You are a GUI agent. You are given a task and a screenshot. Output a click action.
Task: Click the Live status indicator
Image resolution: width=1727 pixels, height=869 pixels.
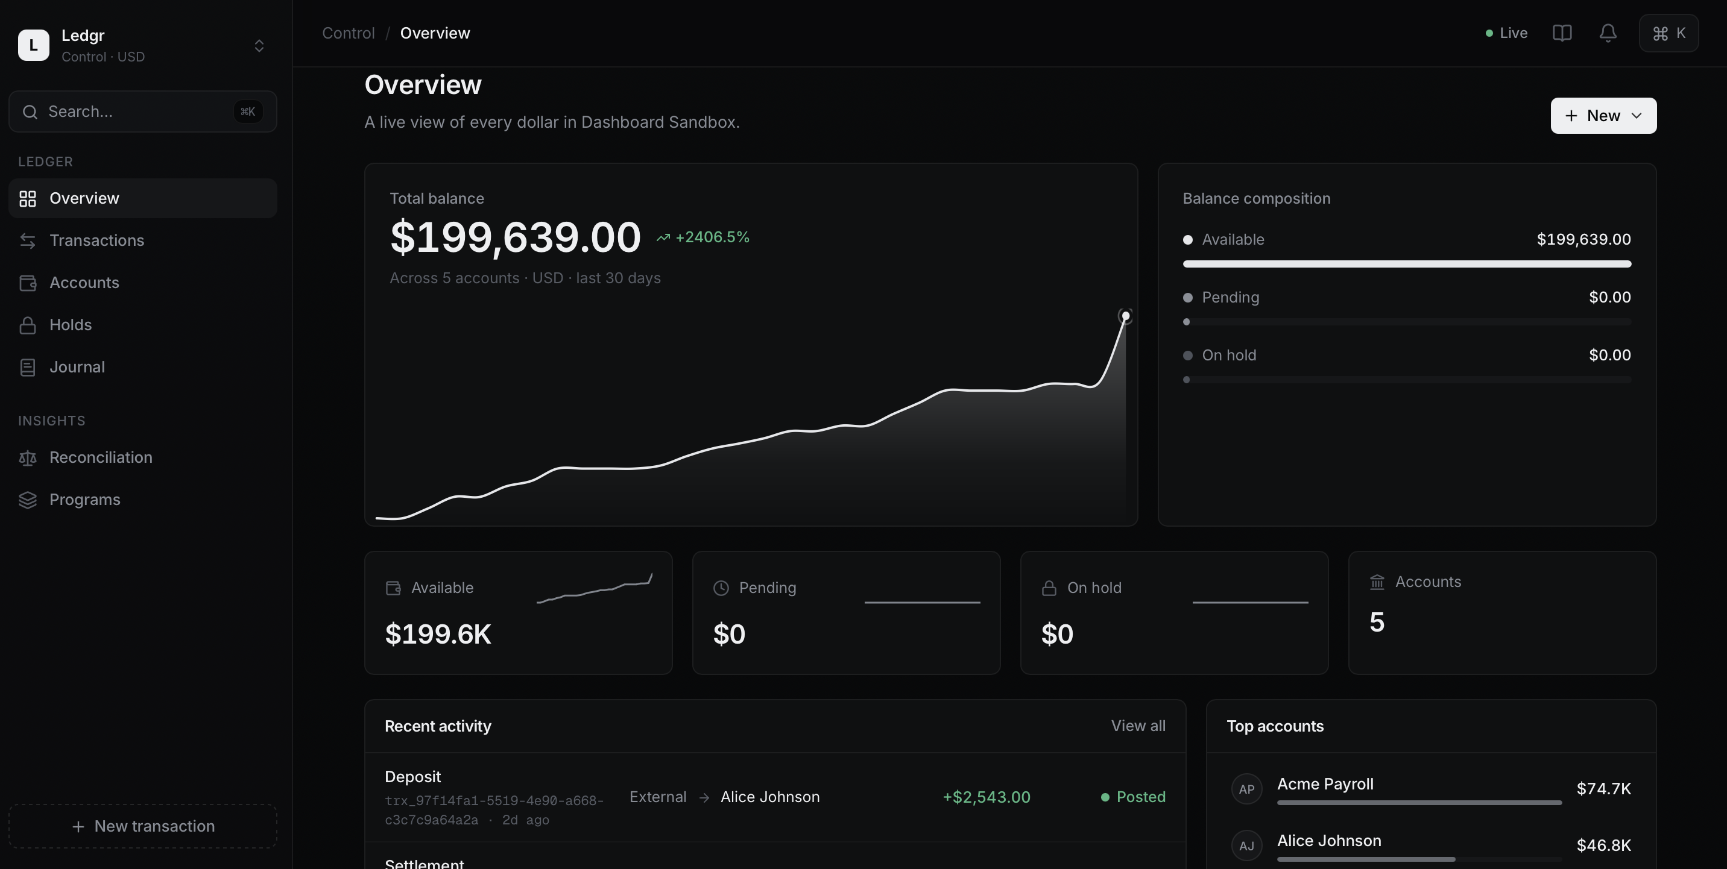pyautogui.click(x=1506, y=33)
